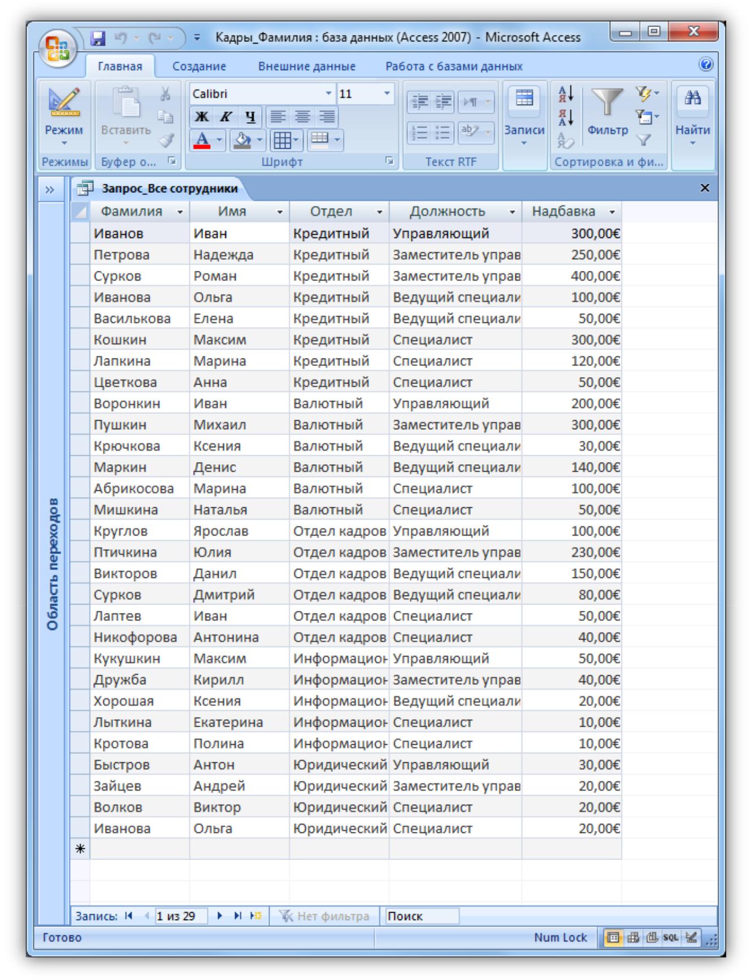Image resolution: width=752 pixels, height=980 pixels.
Task: Toggle italic (К) formatting
Action: pos(226,117)
